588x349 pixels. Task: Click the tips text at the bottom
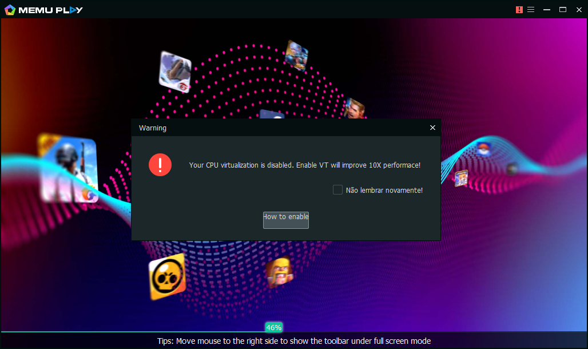tap(294, 341)
